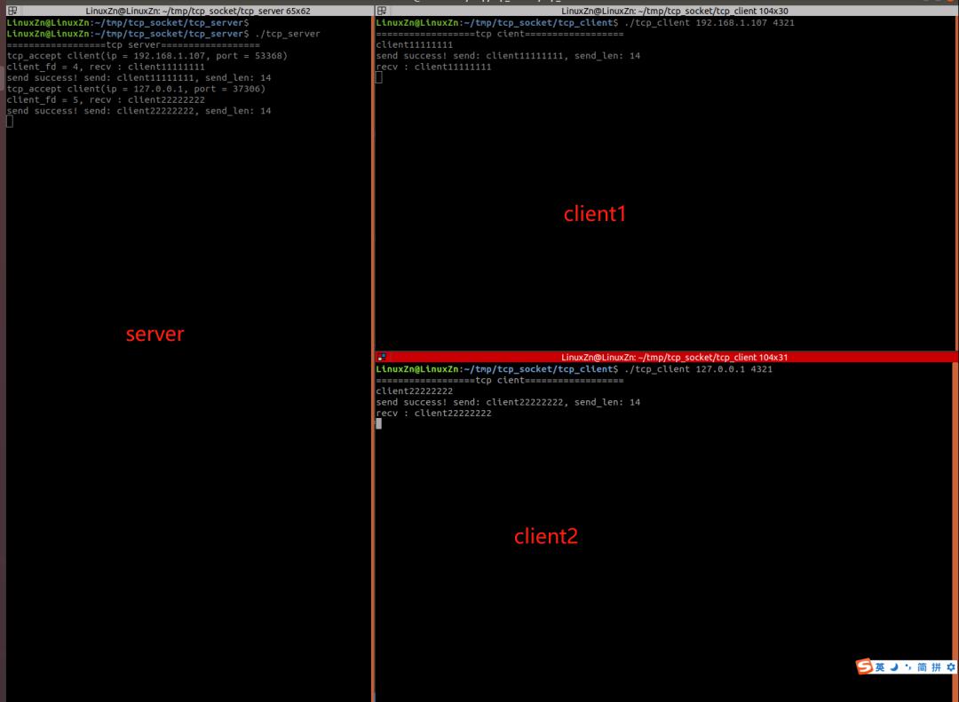Click the typed "client11111111" input line in top client pane

point(414,44)
